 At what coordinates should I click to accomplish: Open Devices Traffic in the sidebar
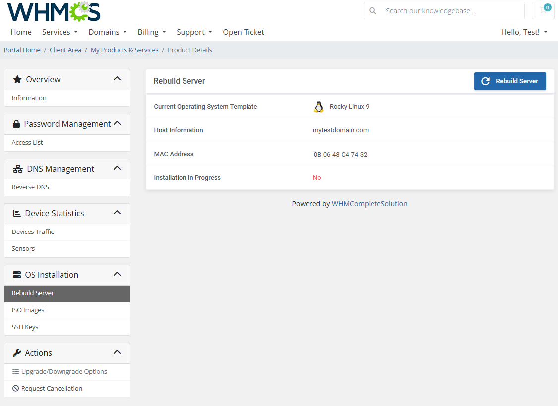67,232
